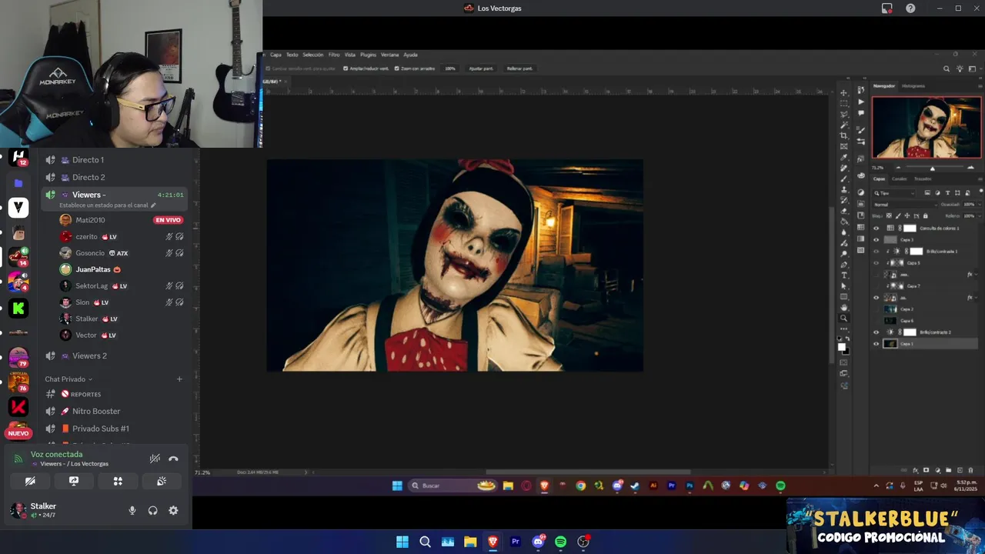
Task: Open the Relleno value dropdown
Action: click(978, 216)
